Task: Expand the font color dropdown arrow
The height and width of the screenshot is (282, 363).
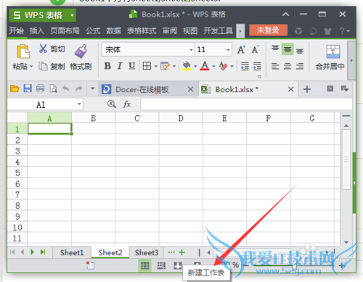Action: tap(213, 66)
